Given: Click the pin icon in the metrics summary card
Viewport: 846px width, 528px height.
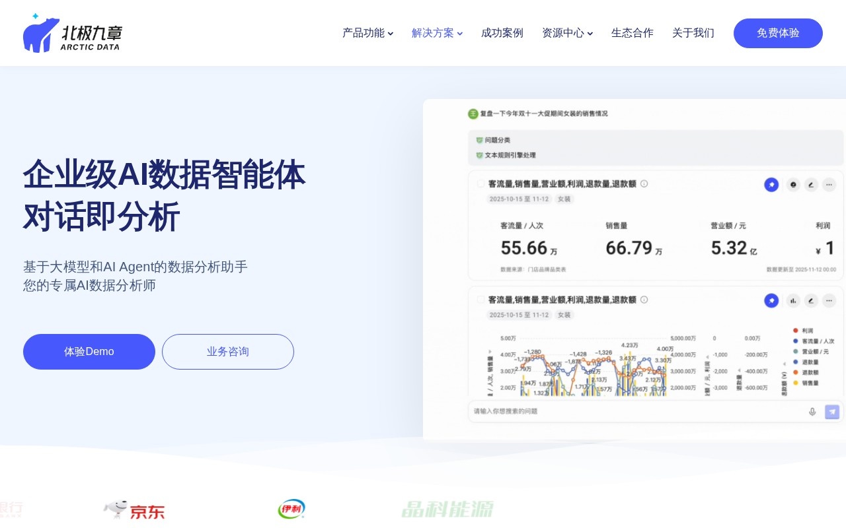Looking at the screenshot, I should pyautogui.click(x=771, y=185).
